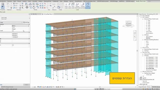Close the Properties palette
This screenshot has width=160, height=90.
pyautogui.click(x=29, y=14)
